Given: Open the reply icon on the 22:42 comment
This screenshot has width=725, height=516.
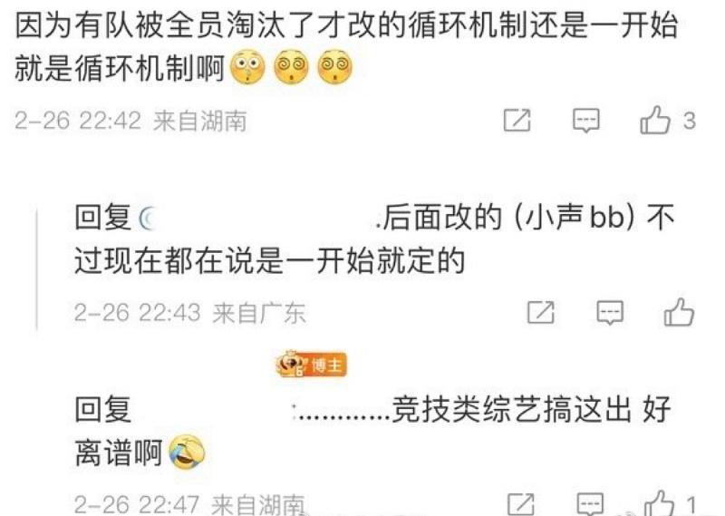Looking at the screenshot, I should (x=585, y=121).
